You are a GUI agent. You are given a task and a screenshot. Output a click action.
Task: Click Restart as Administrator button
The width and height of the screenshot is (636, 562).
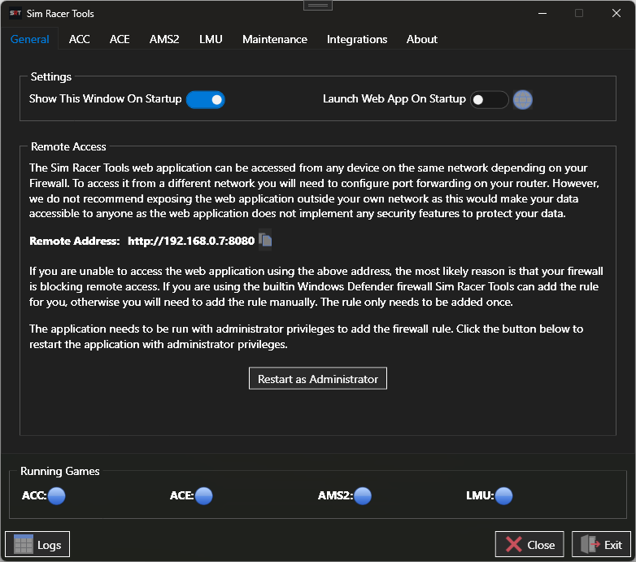(318, 378)
